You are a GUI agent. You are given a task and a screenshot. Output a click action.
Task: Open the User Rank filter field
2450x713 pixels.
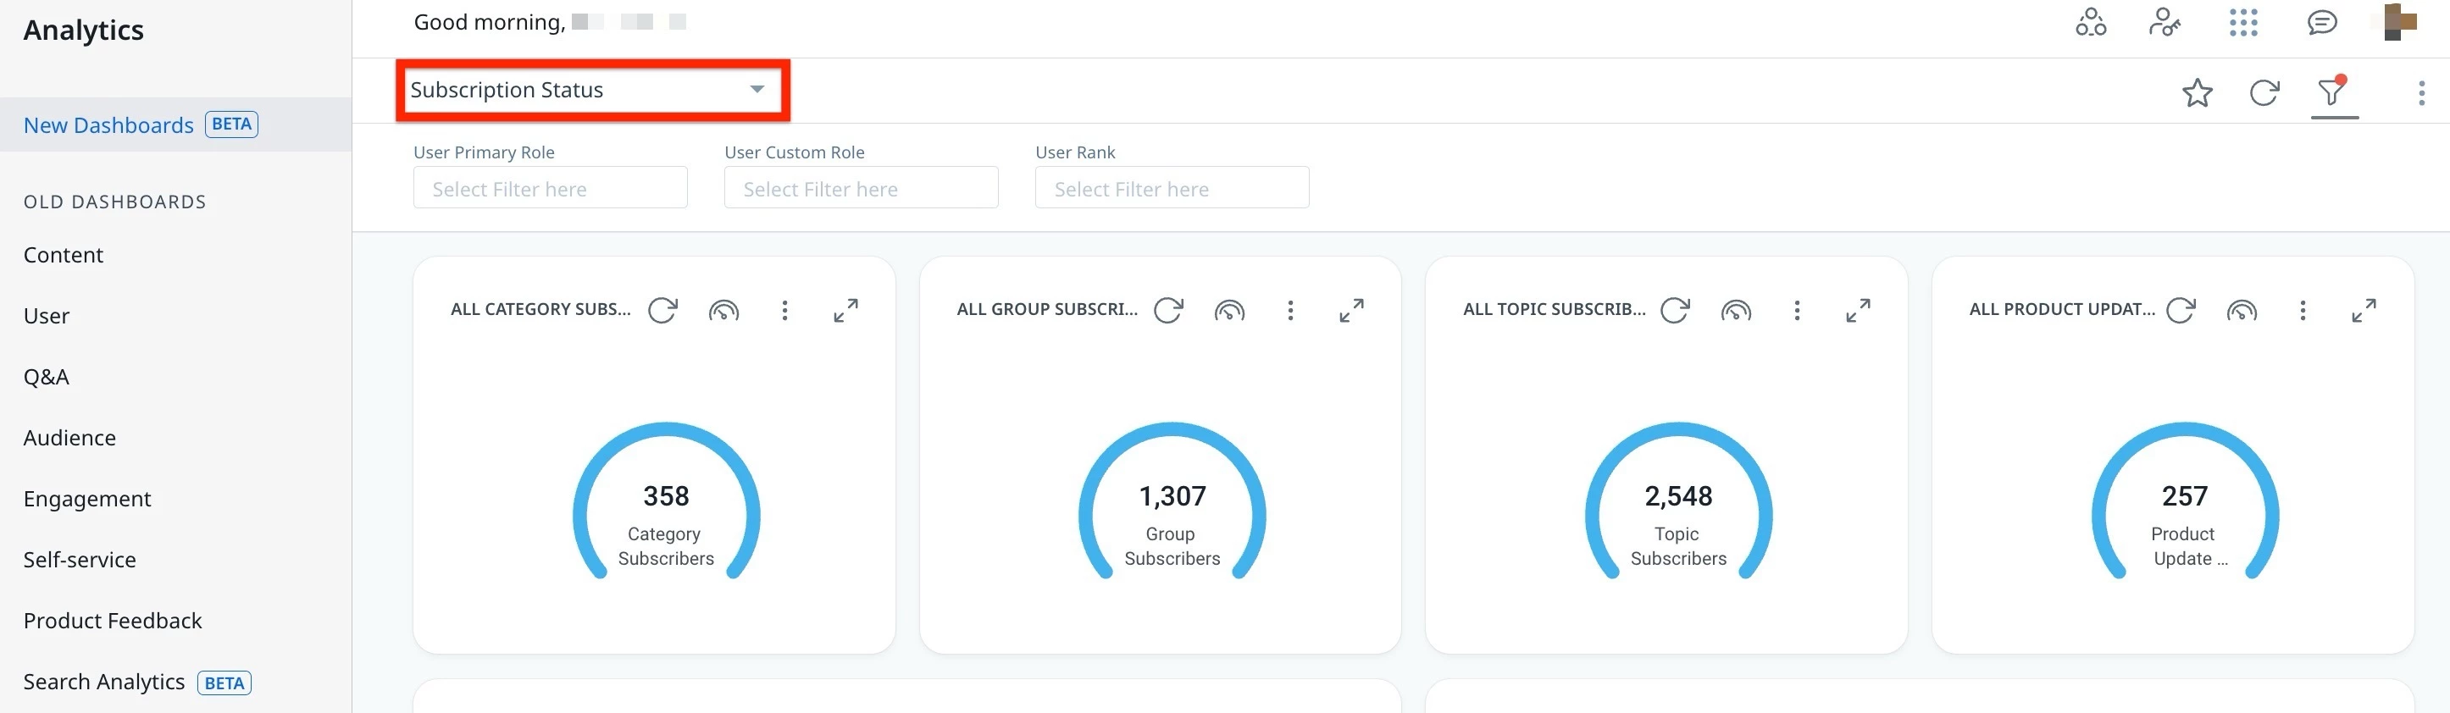(1172, 187)
